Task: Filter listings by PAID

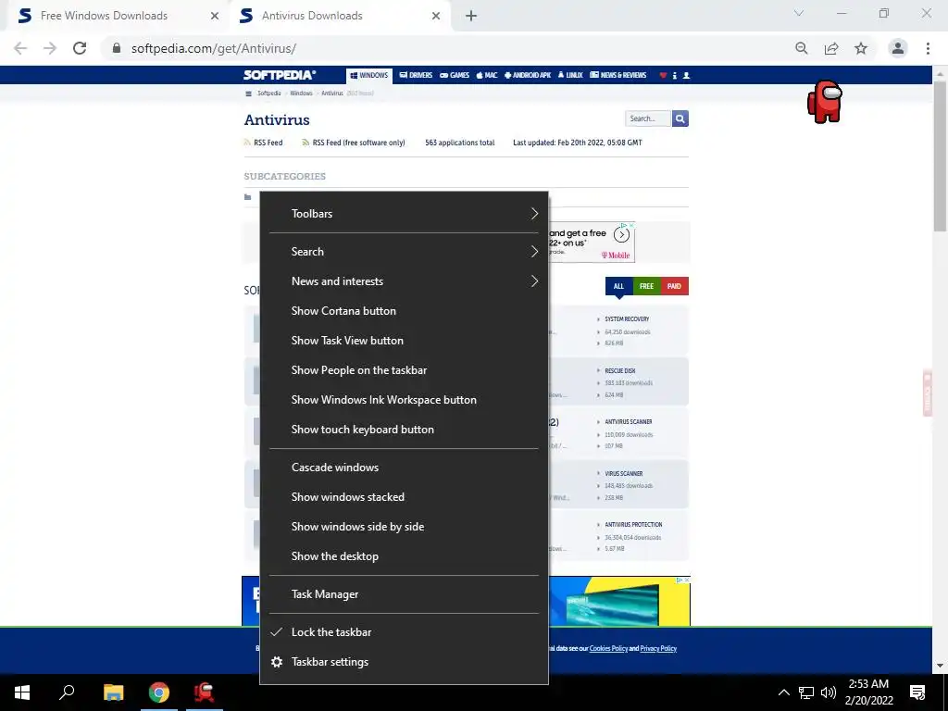Action: [674, 287]
